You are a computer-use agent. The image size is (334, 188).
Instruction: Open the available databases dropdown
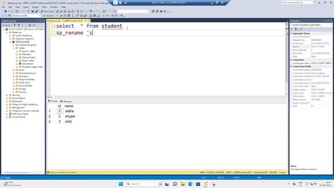[x=27, y=16]
